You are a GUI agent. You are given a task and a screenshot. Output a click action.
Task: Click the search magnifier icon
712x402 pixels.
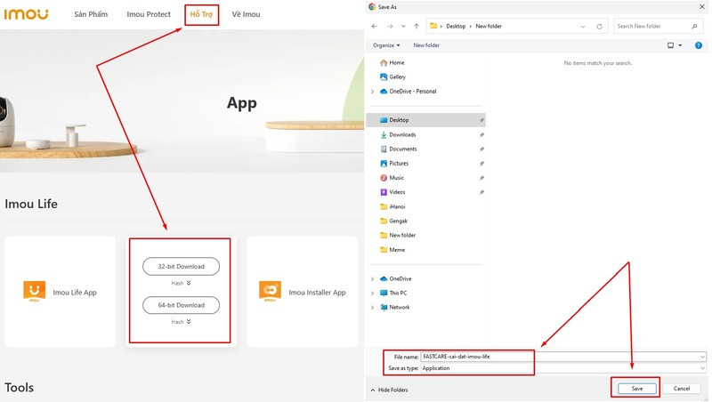(694, 27)
